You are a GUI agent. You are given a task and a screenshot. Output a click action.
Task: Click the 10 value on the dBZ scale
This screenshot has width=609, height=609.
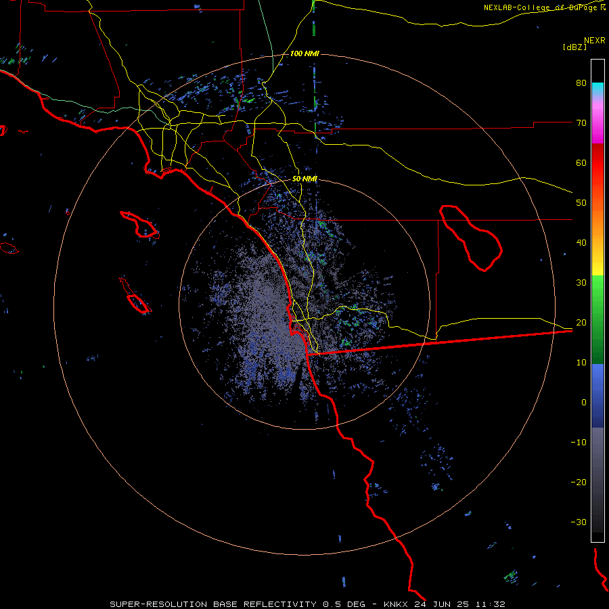coord(581,363)
